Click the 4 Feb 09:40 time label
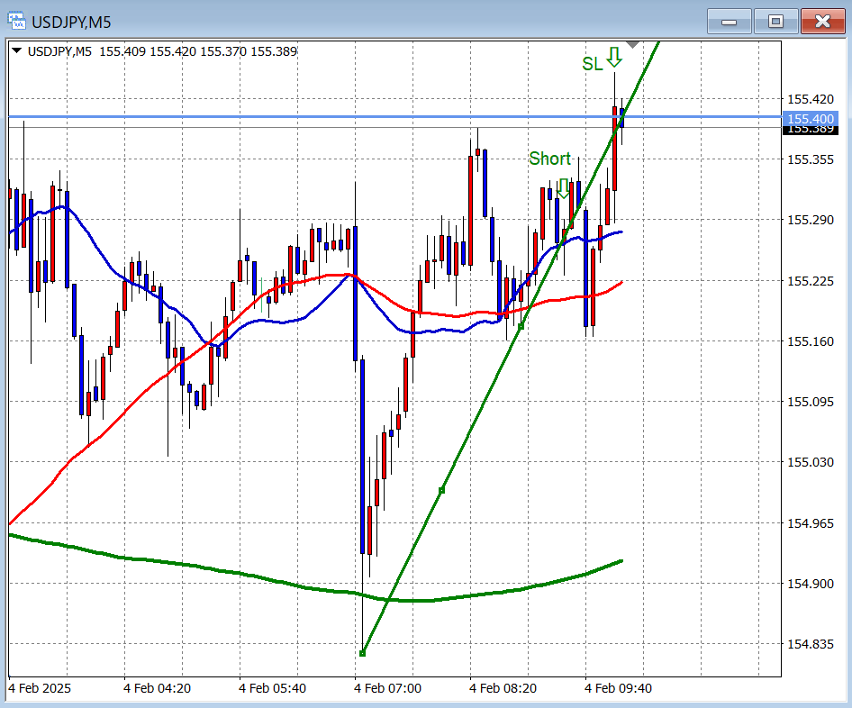The image size is (852, 708). click(x=618, y=688)
